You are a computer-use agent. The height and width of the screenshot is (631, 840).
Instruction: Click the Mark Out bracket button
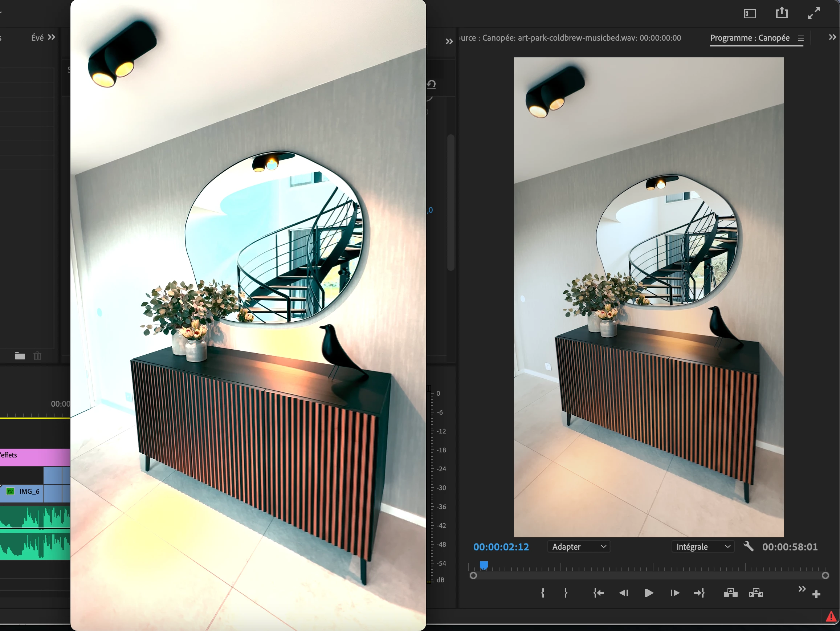pyautogui.click(x=566, y=593)
